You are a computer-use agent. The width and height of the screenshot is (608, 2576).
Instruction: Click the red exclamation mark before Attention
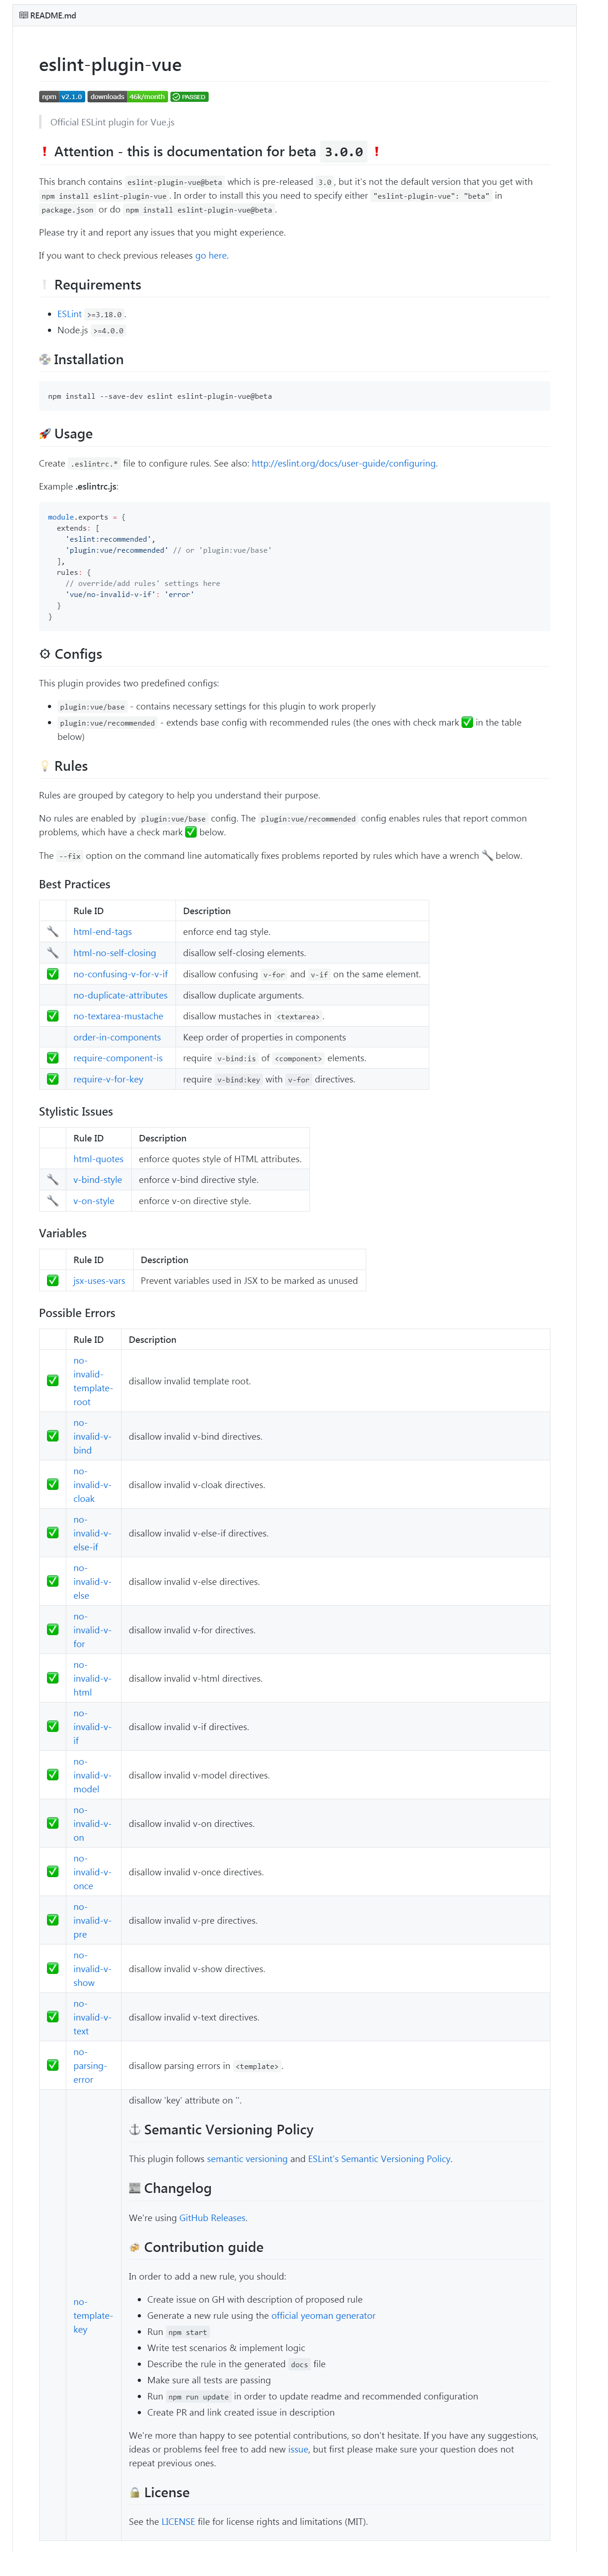pos(44,152)
